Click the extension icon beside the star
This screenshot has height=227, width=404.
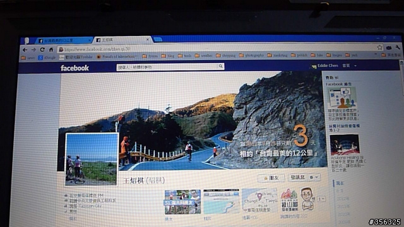pos(389,47)
